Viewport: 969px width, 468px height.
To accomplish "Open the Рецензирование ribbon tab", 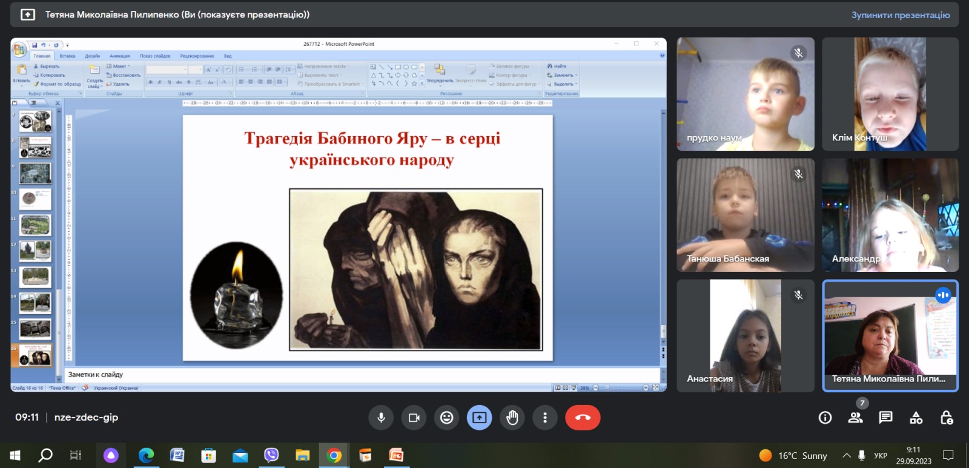I will pos(197,56).
